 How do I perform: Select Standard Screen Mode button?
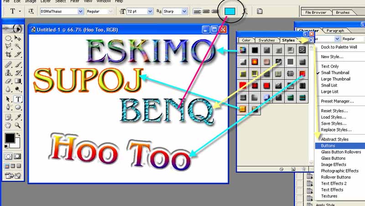point(7,166)
